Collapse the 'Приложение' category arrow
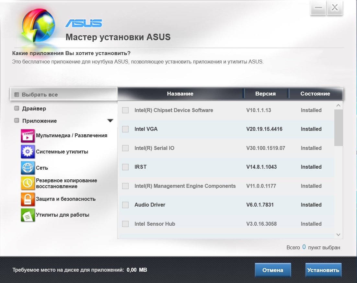 coord(110,120)
